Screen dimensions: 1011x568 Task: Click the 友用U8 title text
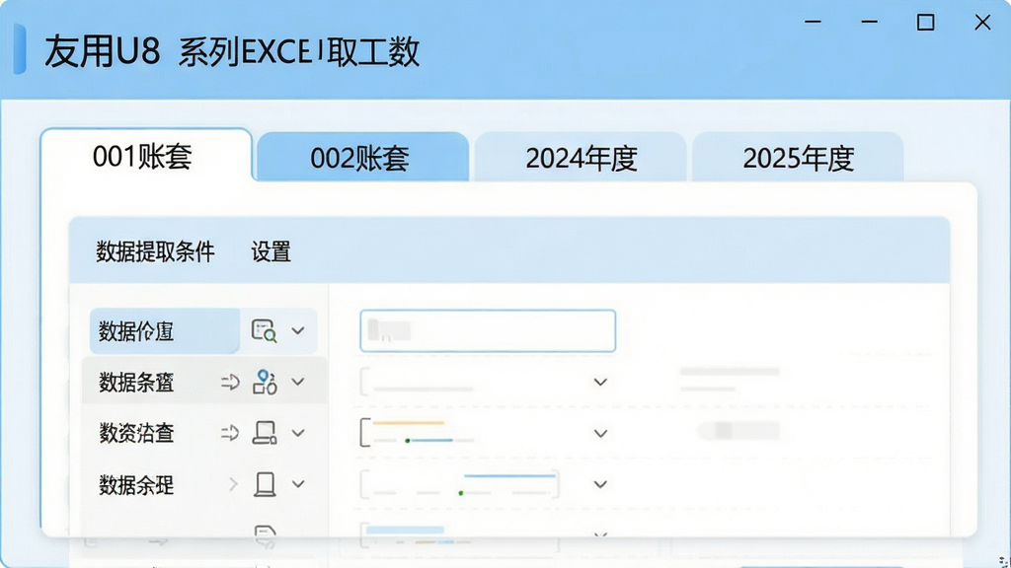(x=102, y=51)
